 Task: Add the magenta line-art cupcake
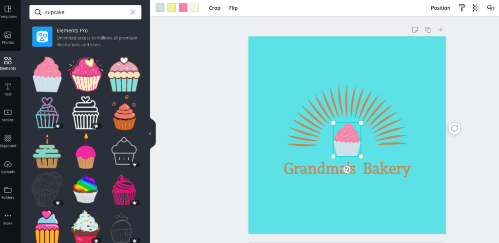[124, 189]
